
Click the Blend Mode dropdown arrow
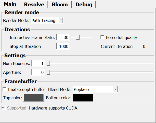[115, 89]
